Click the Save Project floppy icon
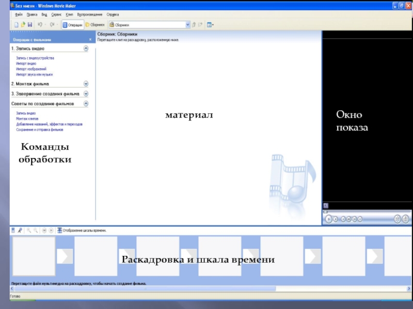 [30, 24]
